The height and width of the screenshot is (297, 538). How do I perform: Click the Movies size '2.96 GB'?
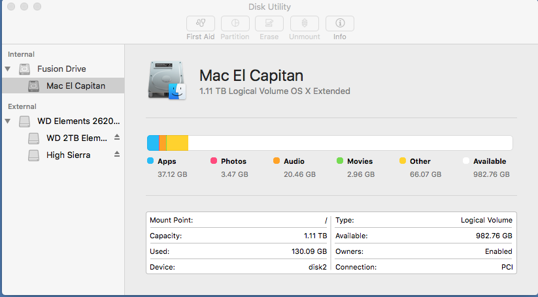click(x=361, y=174)
